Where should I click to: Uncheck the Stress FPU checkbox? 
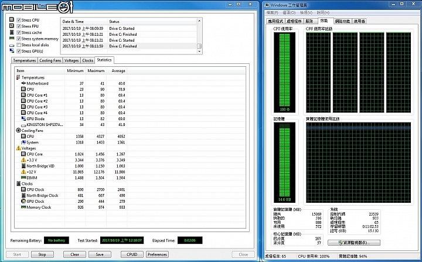click(19, 26)
